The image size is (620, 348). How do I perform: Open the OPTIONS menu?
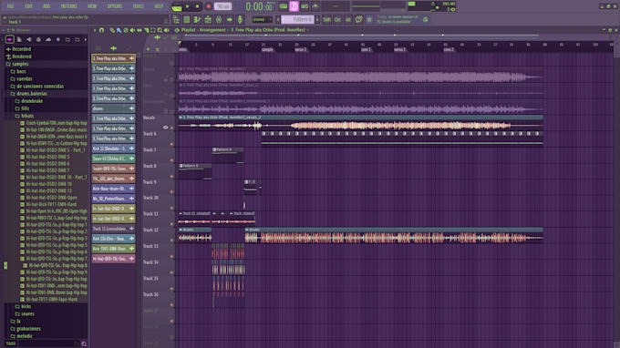[115, 6]
